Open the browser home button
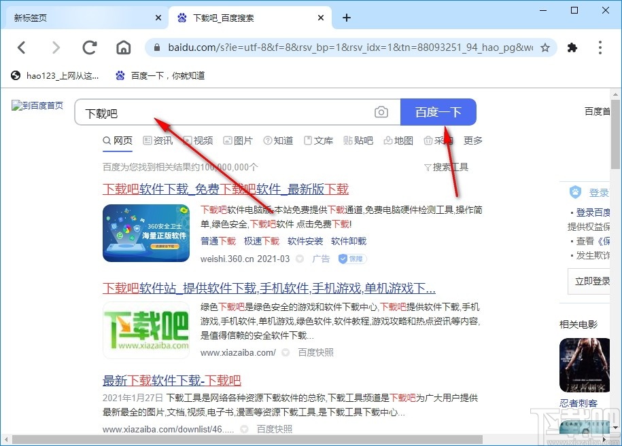 pyautogui.click(x=123, y=48)
